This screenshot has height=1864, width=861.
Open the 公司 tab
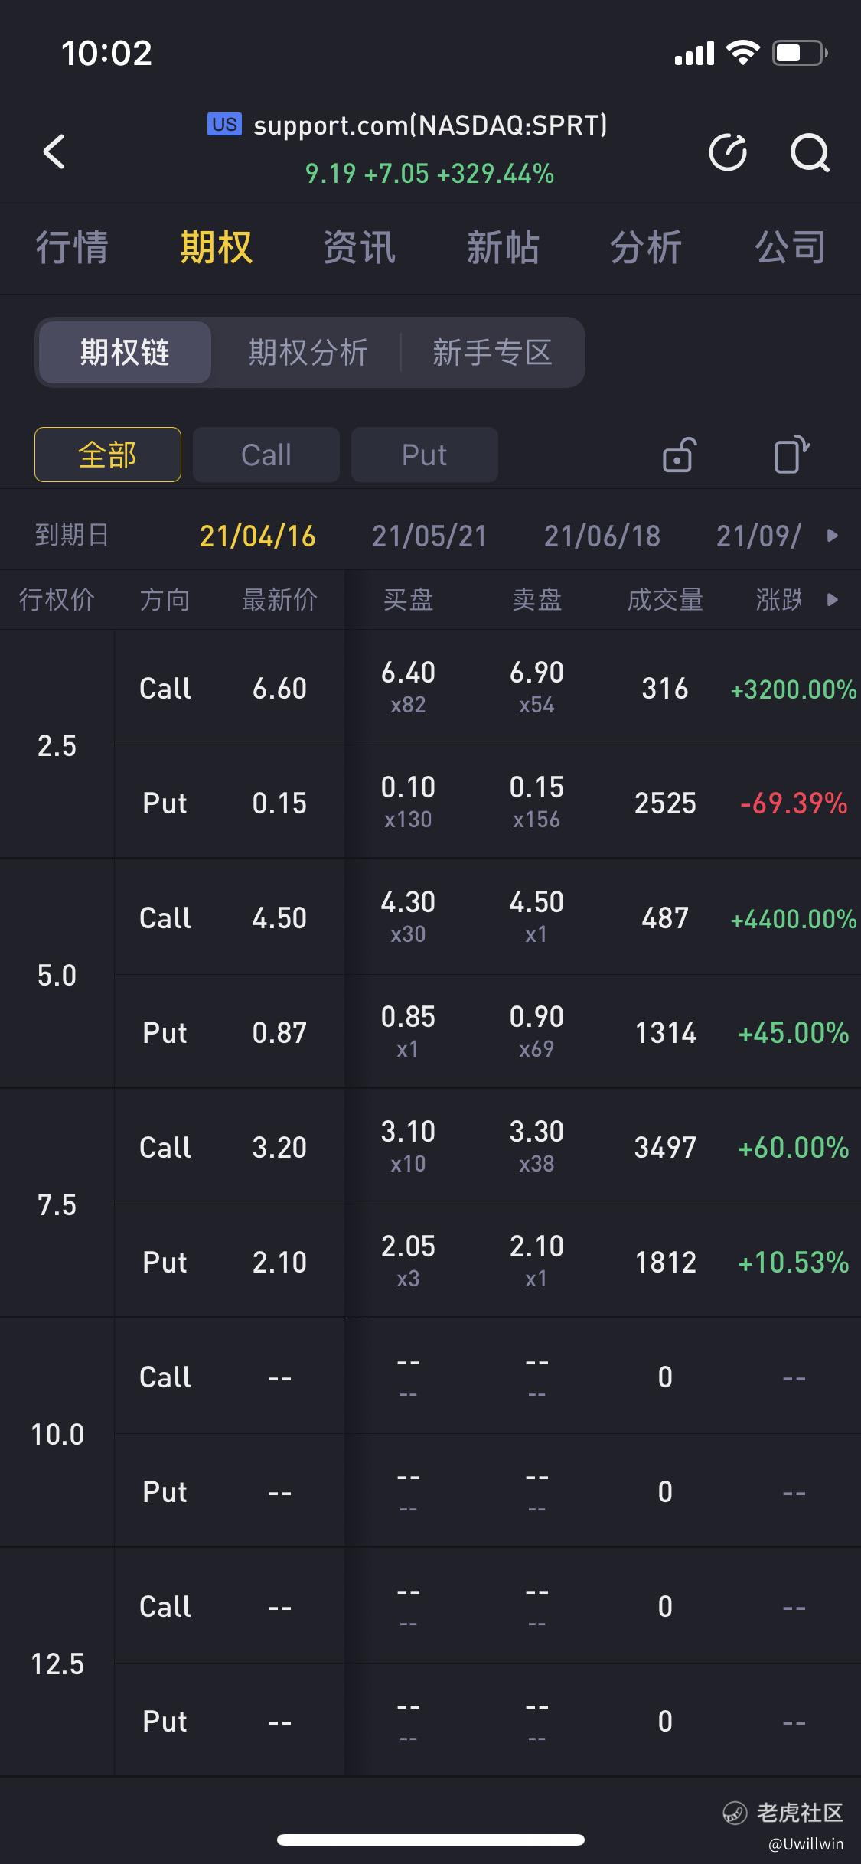[x=791, y=247]
